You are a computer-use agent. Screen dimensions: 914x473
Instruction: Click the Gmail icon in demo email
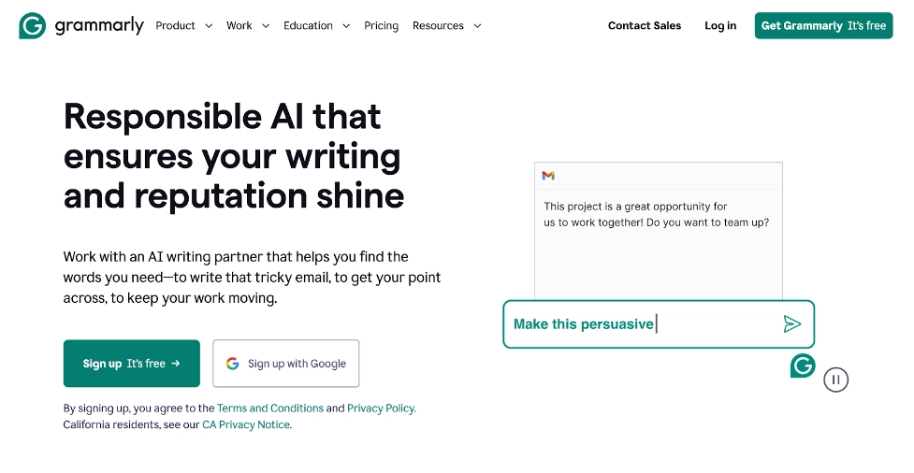[x=548, y=176]
